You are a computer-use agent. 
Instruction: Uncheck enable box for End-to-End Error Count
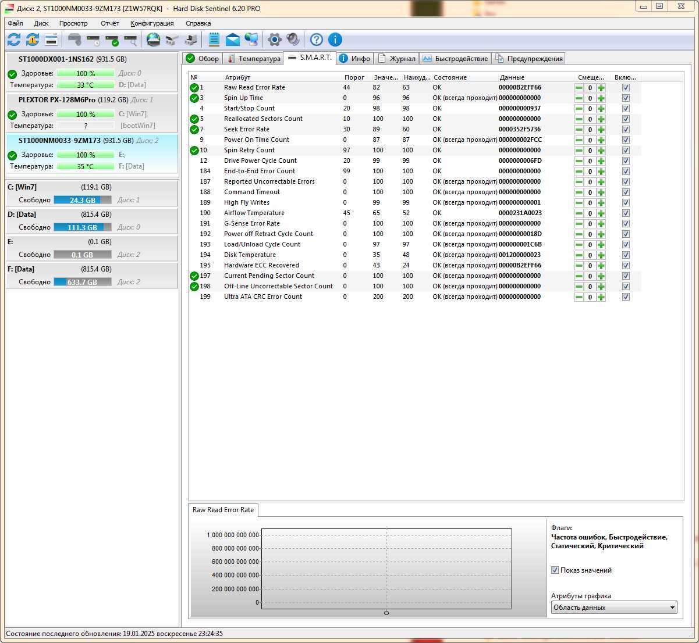coord(626,172)
